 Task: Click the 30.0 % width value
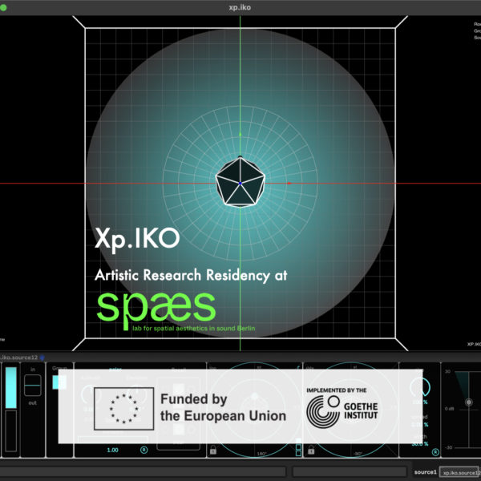[420, 444]
